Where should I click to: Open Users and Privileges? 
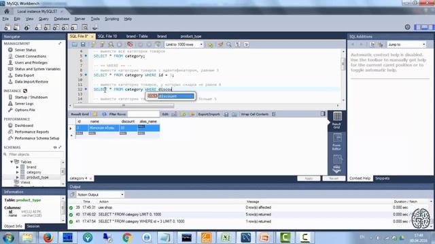31,62
